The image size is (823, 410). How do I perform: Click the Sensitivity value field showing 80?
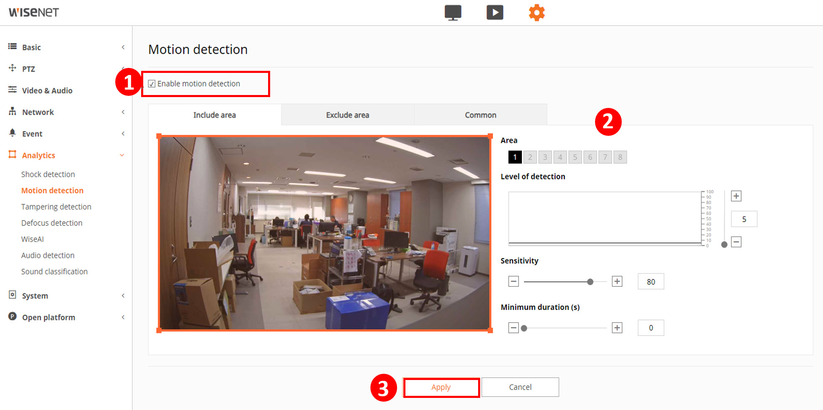651,282
